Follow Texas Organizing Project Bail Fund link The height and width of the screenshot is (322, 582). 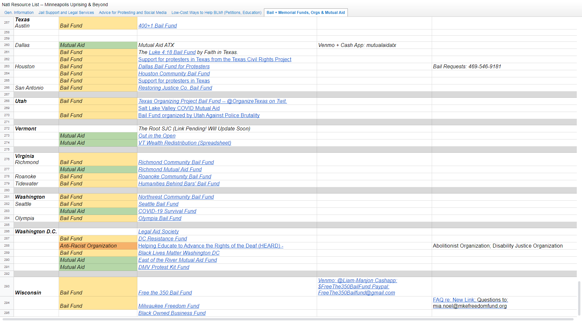pos(212,101)
